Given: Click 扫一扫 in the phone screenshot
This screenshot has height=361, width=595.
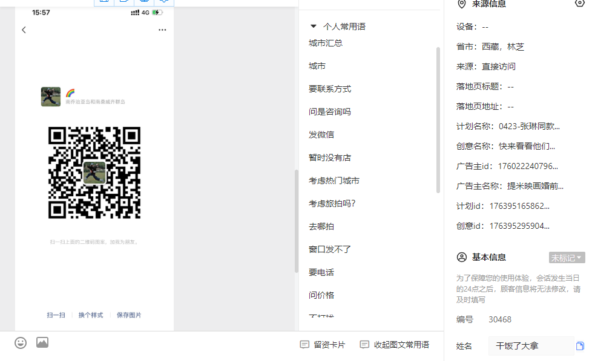Looking at the screenshot, I should click(x=56, y=315).
